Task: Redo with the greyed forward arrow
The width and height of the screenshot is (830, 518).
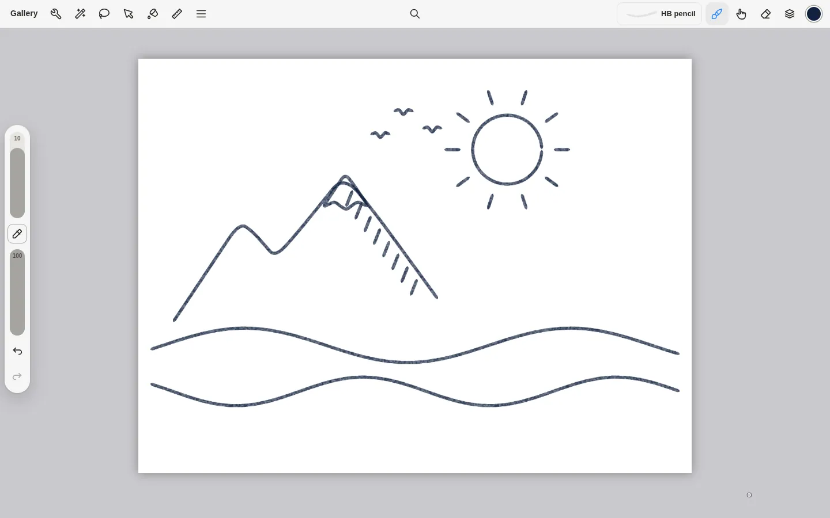Action: tap(17, 376)
